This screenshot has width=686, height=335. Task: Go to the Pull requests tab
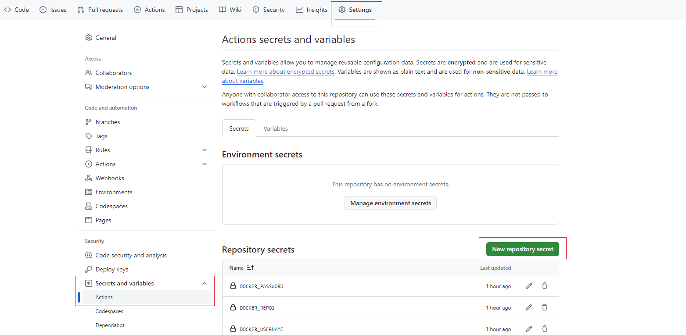pyautogui.click(x=100, y=10)
